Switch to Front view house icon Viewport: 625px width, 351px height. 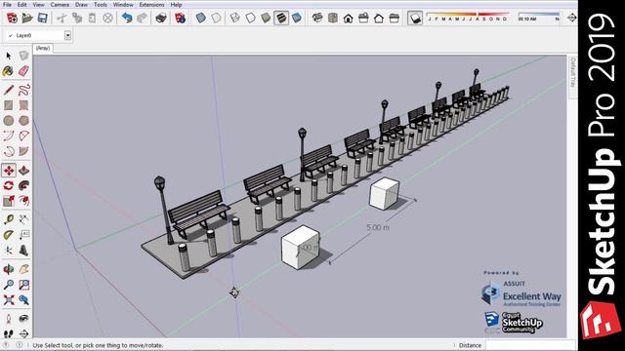point(348,18)
